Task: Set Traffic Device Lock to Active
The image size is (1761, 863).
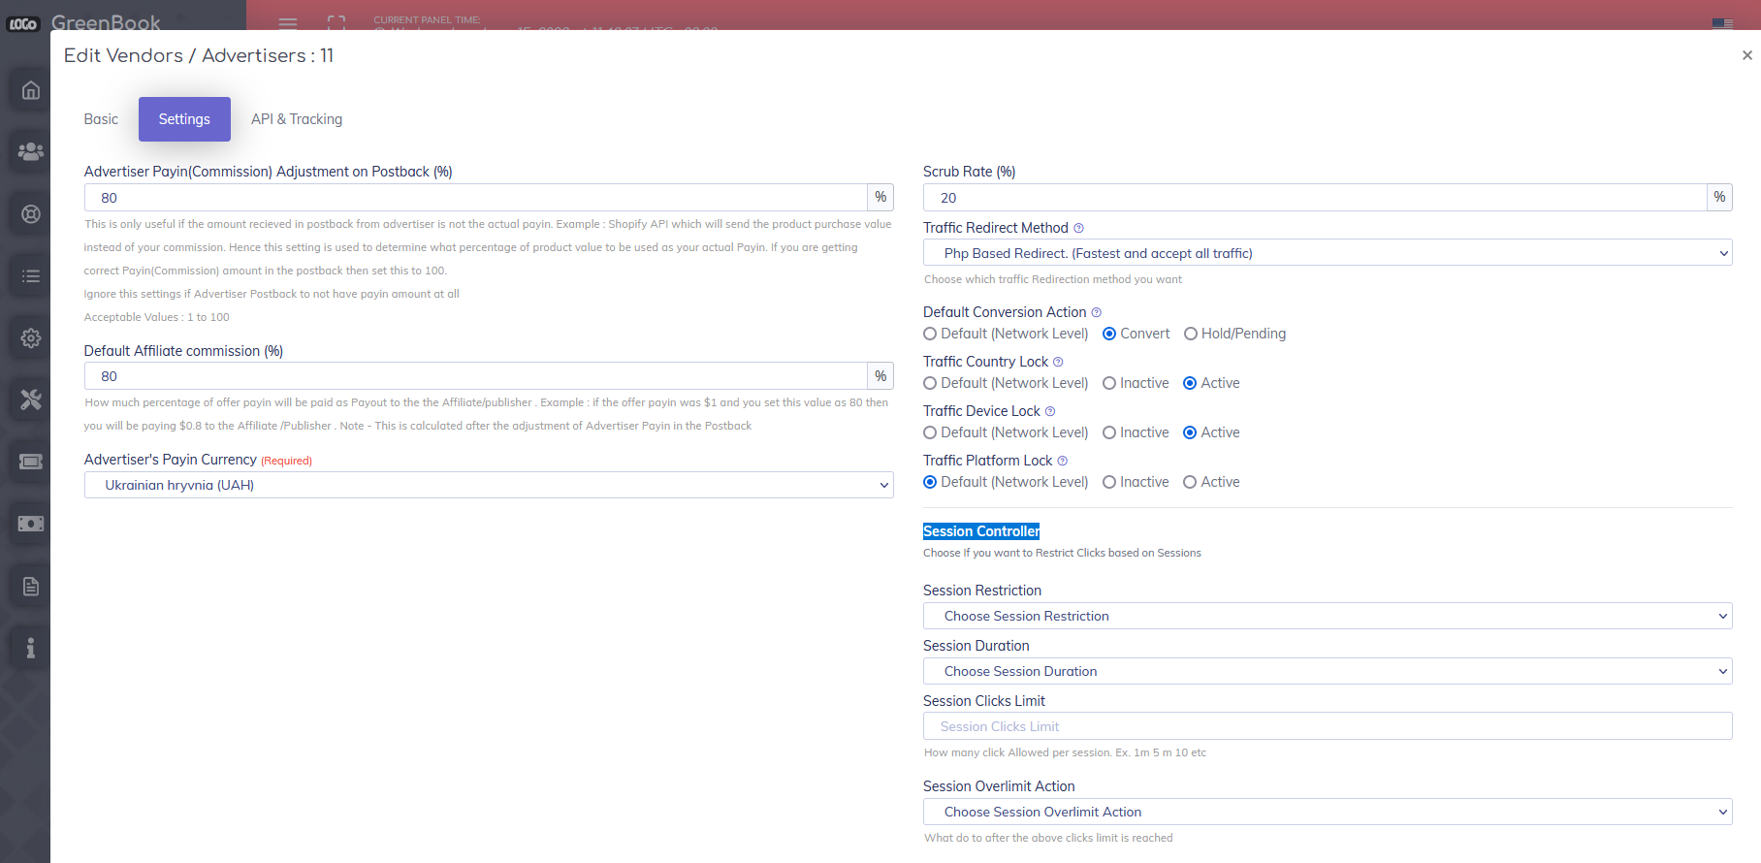Action: (1190, 432)
